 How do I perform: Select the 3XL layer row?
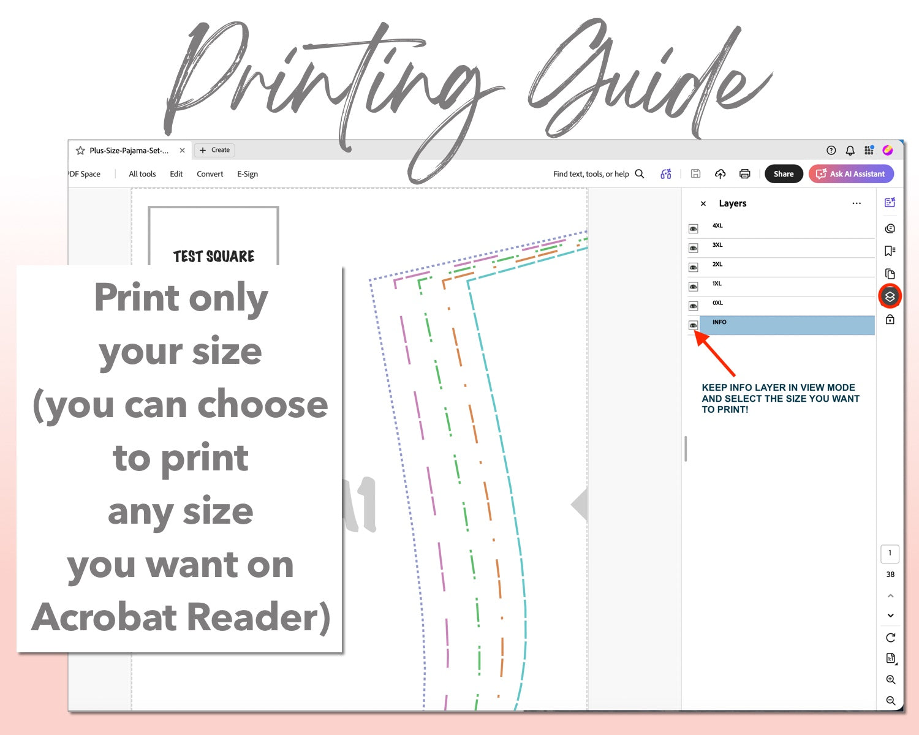pos(787,247)
